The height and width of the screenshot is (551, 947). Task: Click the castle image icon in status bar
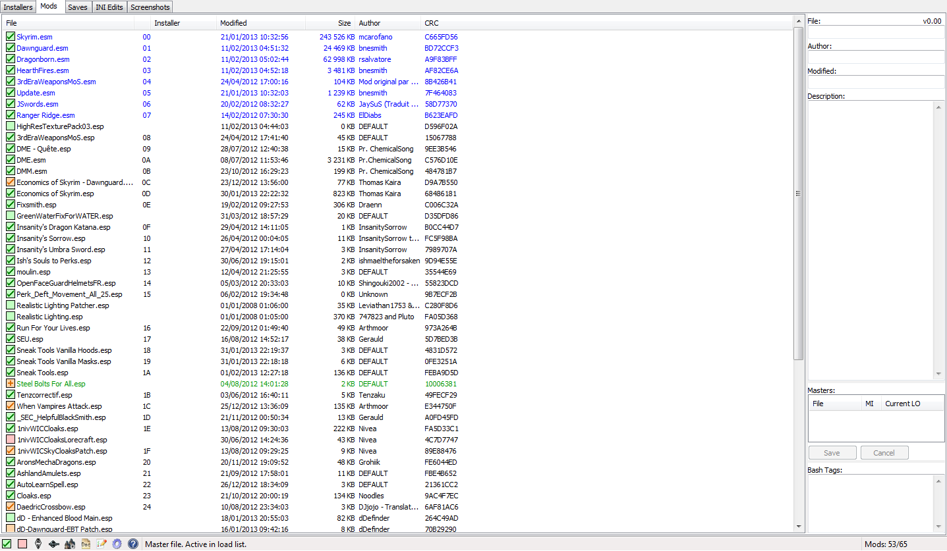tap(70, 544)
